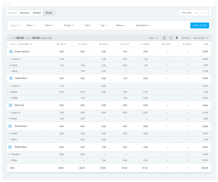This screenshot has height=182, width=218.
Task: Switch to the Detailed report tab
Action: 37,13
